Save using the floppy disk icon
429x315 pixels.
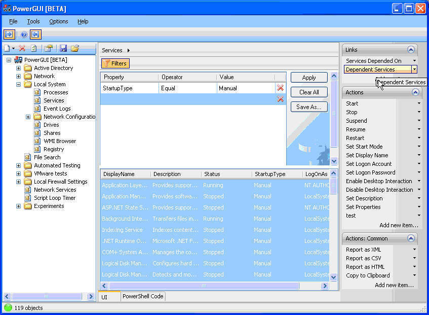pyautogui.click(x=63, y=48)
